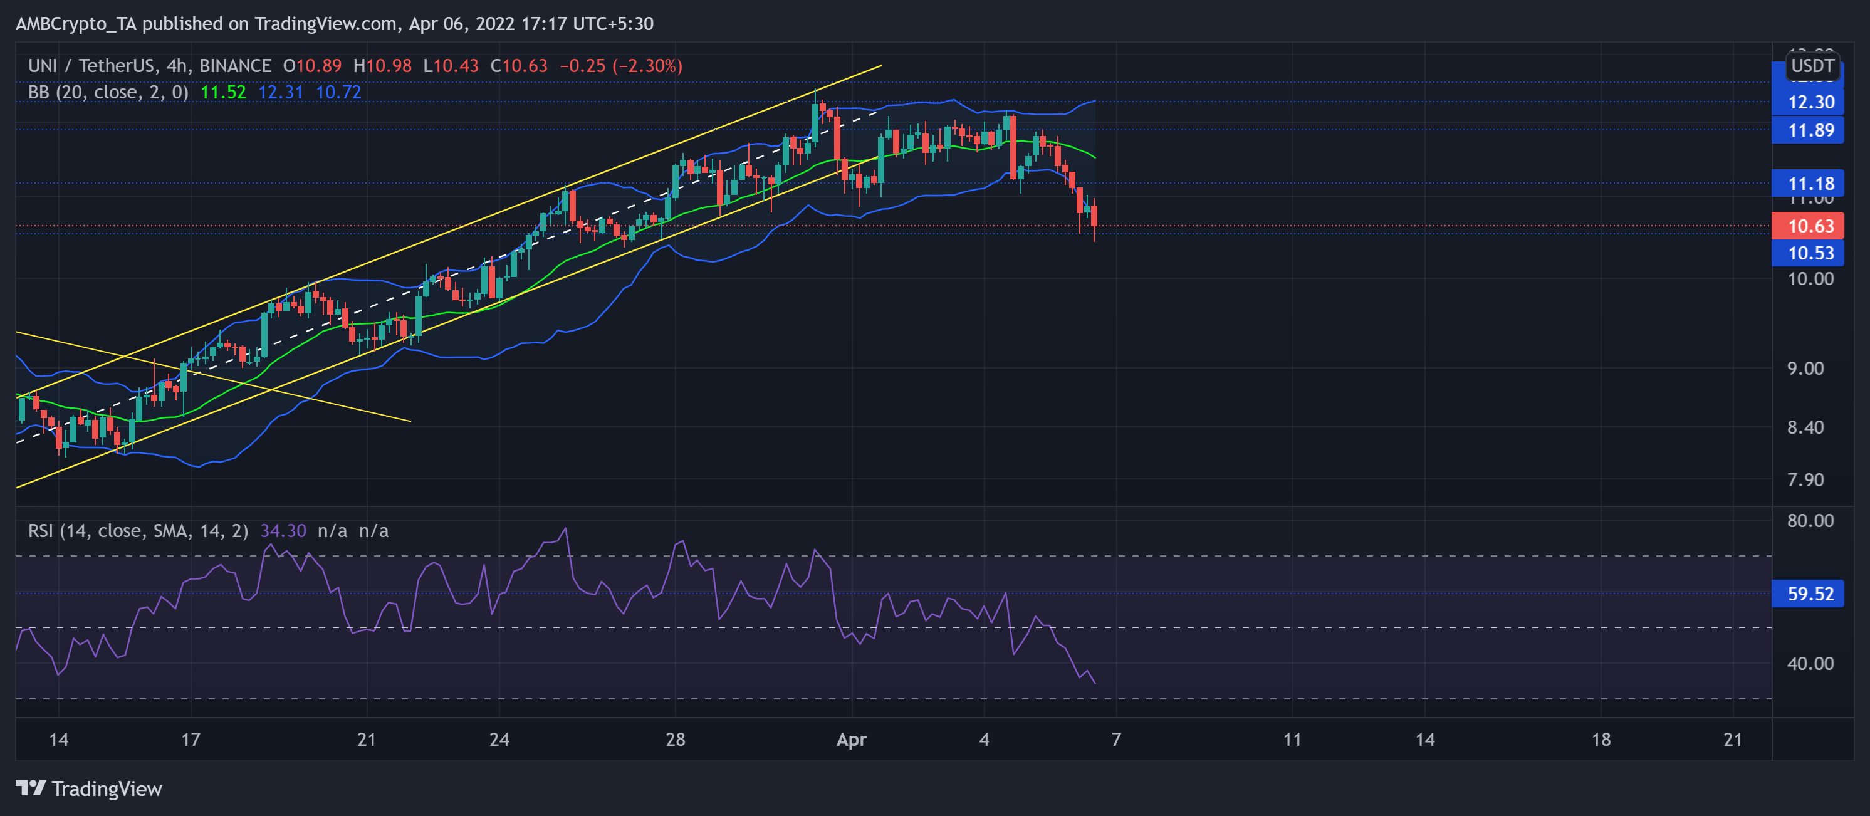Open the USDT currency selector
The width and height of the screenshot is (1870, 816).
1811,66
